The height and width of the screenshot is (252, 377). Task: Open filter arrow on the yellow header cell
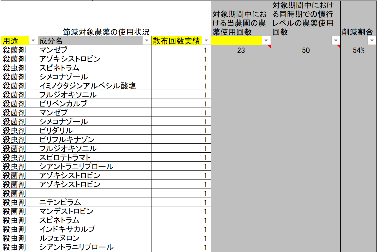(x=266, y=41)
